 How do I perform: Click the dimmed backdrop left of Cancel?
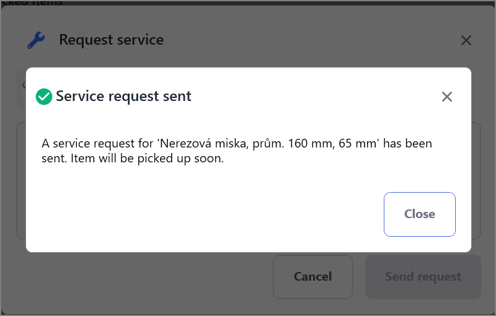(143, 277)
